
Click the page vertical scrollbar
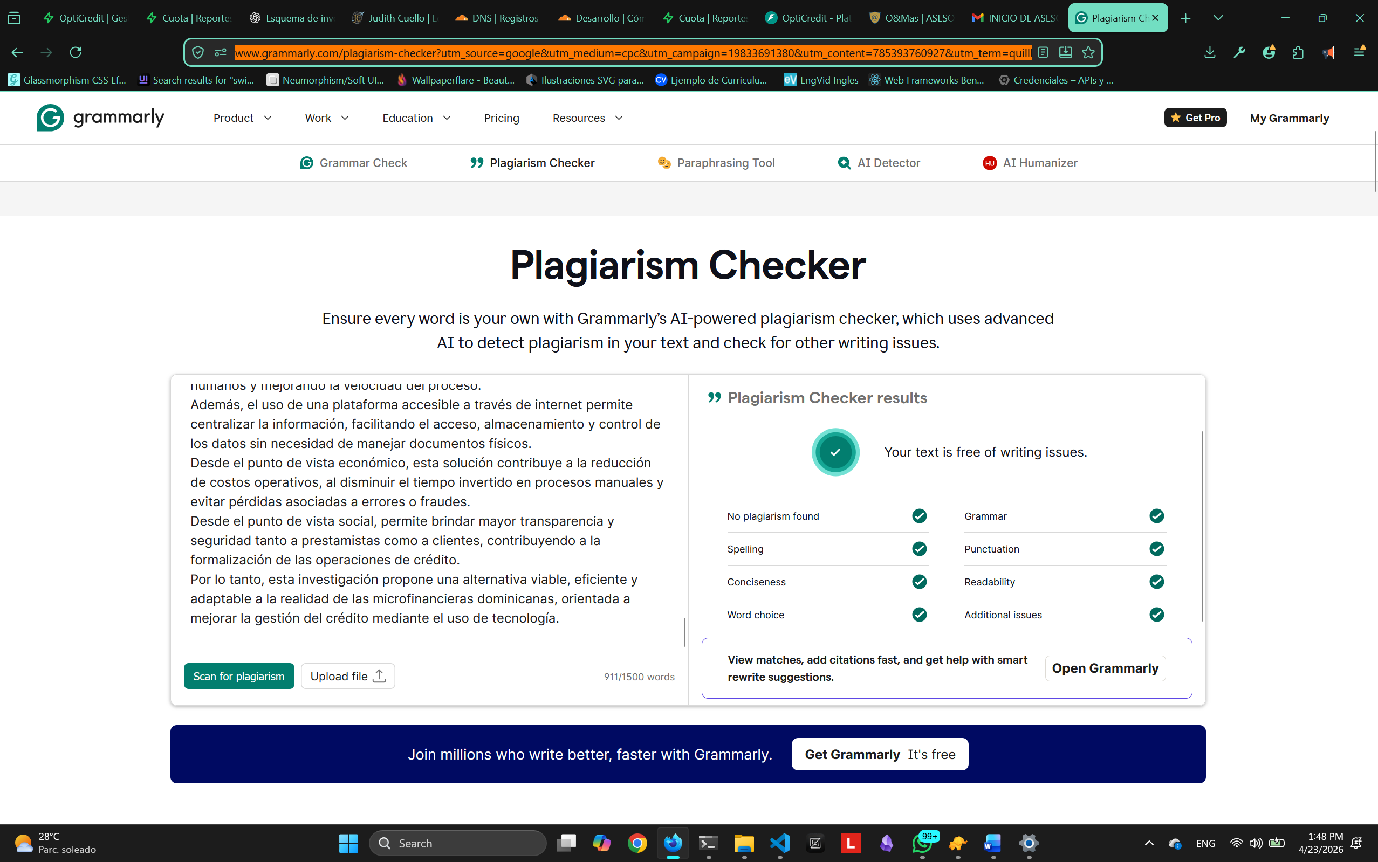[1375, 161]
